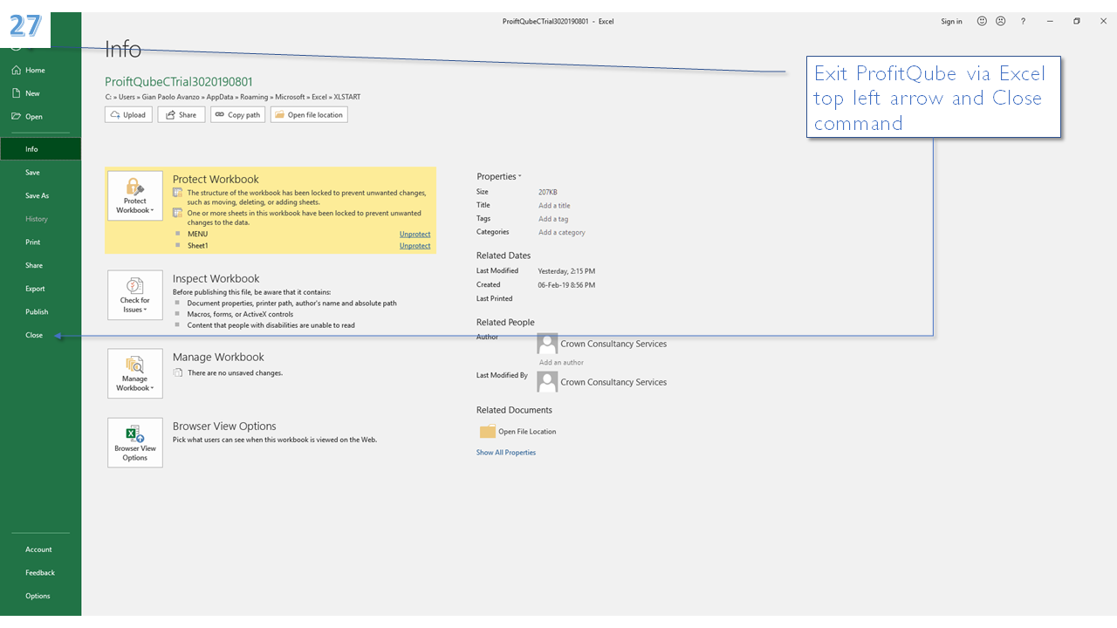Click the '06-Feb-19 8:56 PM' created value
This screenshot has width=1117, height=628.
point(567,285)
